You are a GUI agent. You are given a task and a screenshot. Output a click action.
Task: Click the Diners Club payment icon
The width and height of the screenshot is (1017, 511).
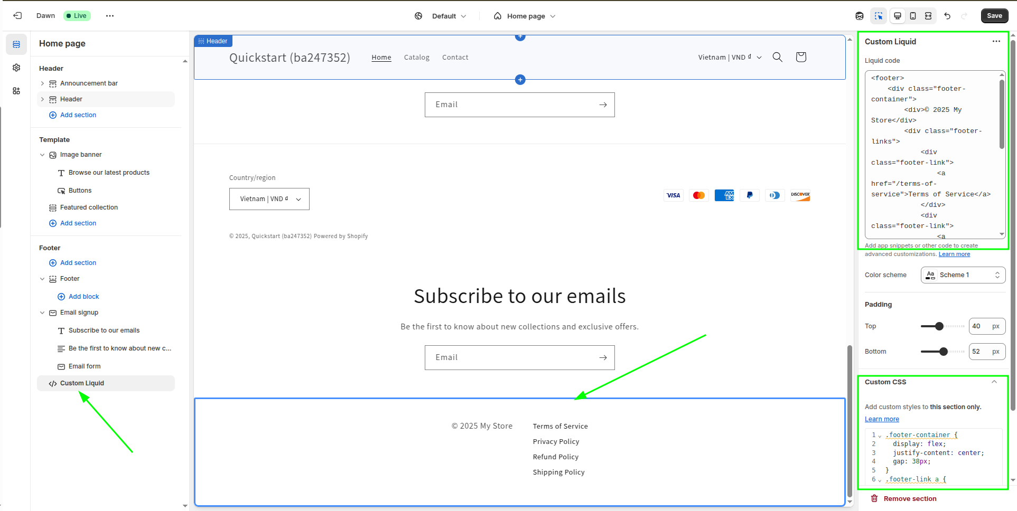(x=775, y=195)
